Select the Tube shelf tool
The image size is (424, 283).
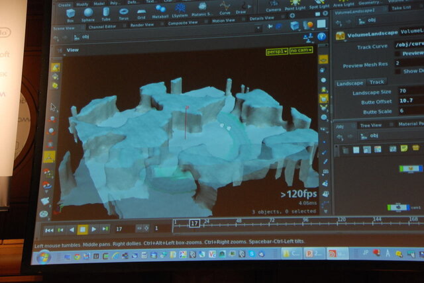tap(106, 14)
